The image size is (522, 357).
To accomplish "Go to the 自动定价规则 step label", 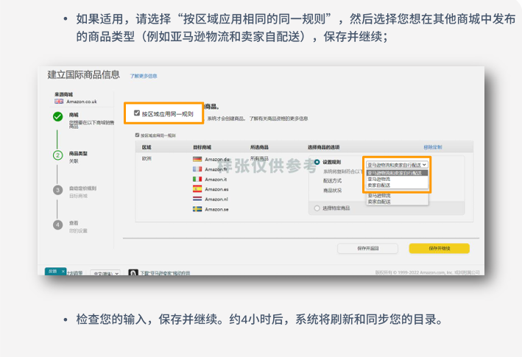I will (x=82, y=188).
